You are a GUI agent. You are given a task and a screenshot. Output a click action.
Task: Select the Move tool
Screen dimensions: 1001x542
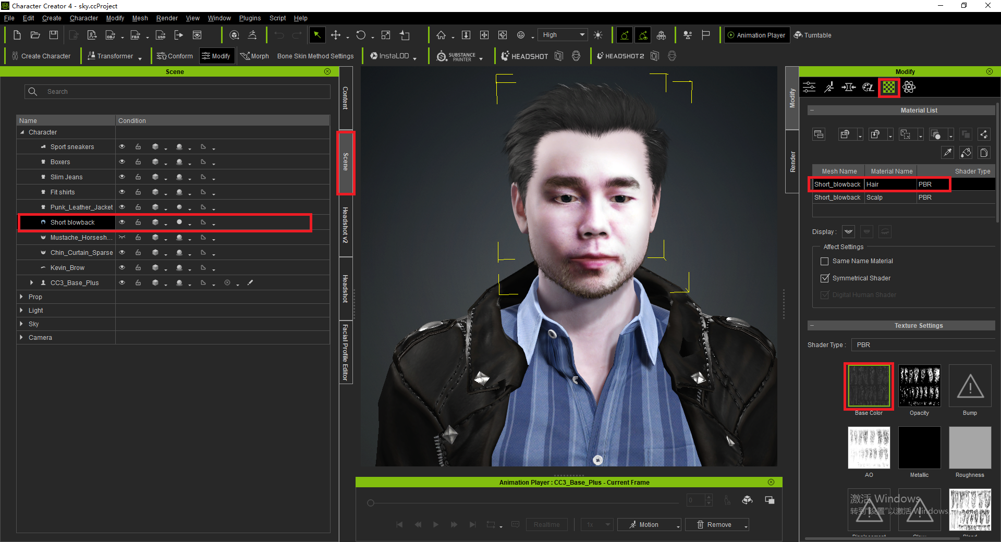(x=336, y=35)
